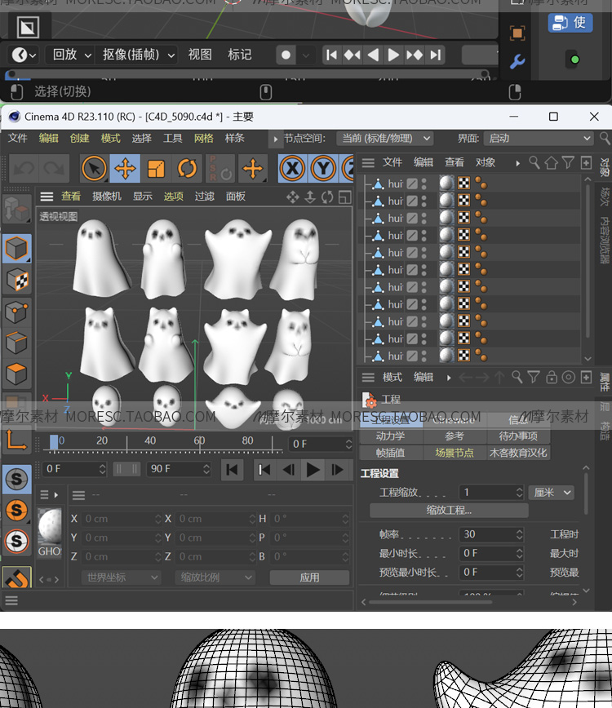Toggle the X axis lock
Screen dimensions: 612x708
292,169
